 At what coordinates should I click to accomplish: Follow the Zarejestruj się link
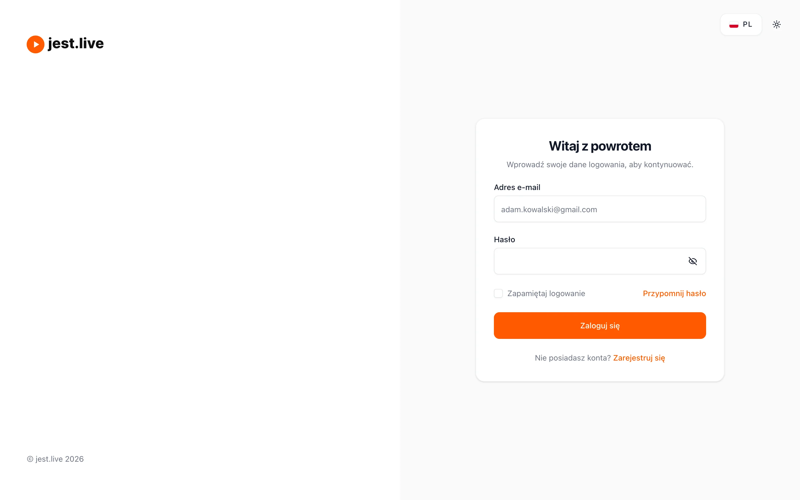click(639, 358)
